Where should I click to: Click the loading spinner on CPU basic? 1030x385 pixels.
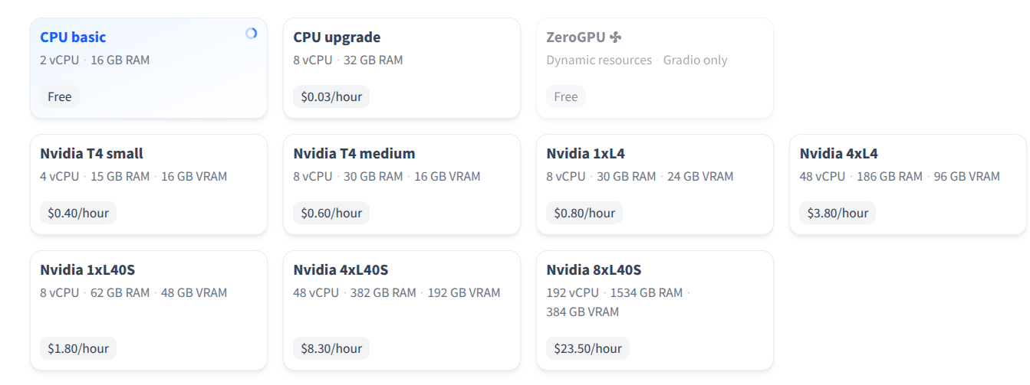pyautogui.click(x=251, y=34)
